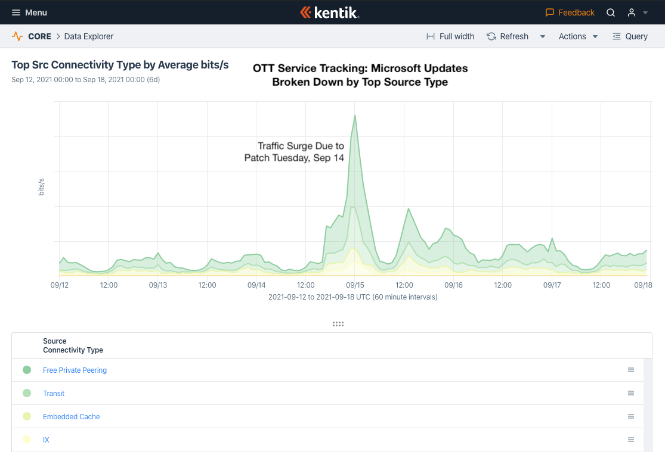Toggle the Transit series color dot
665x452 pixels.
tap(27, 393)
